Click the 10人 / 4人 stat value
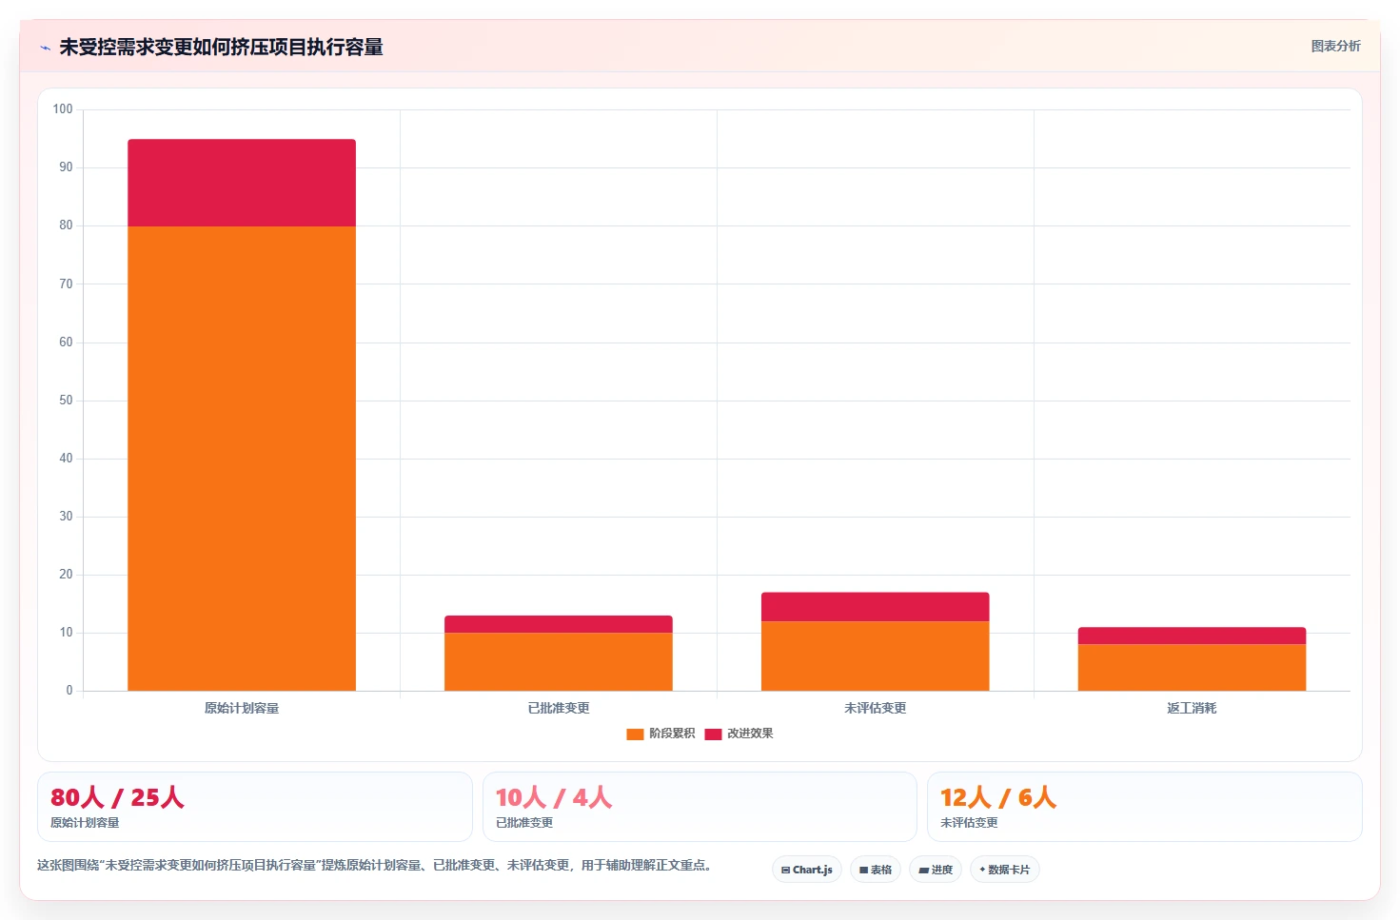Viewport: 1400px width, 920px height. tap(554, 797)
